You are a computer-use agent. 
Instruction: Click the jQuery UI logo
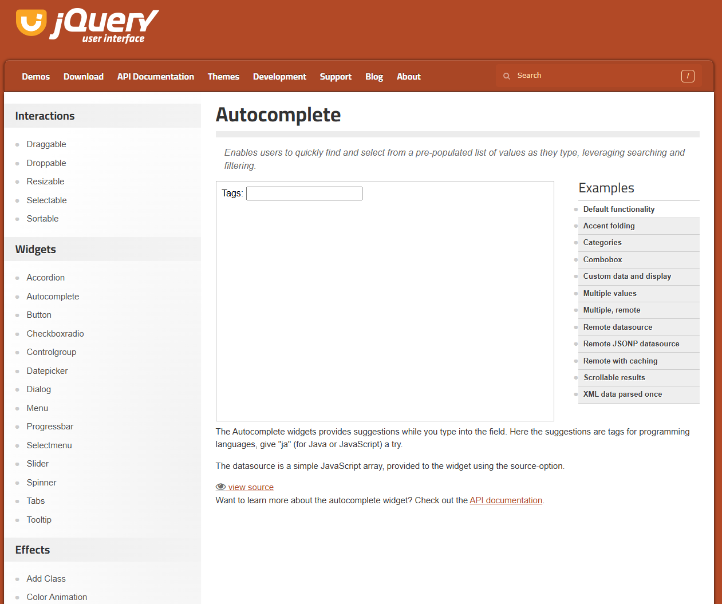[87, 26]
